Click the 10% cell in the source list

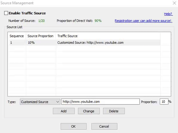click(31, 43)
